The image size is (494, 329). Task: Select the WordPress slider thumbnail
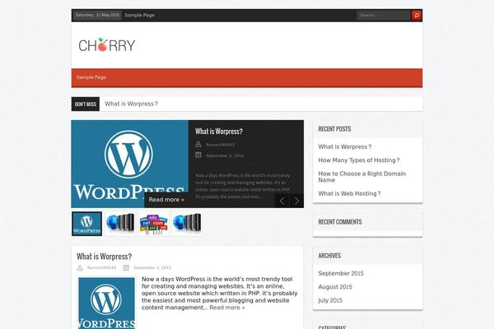[86, 224]
